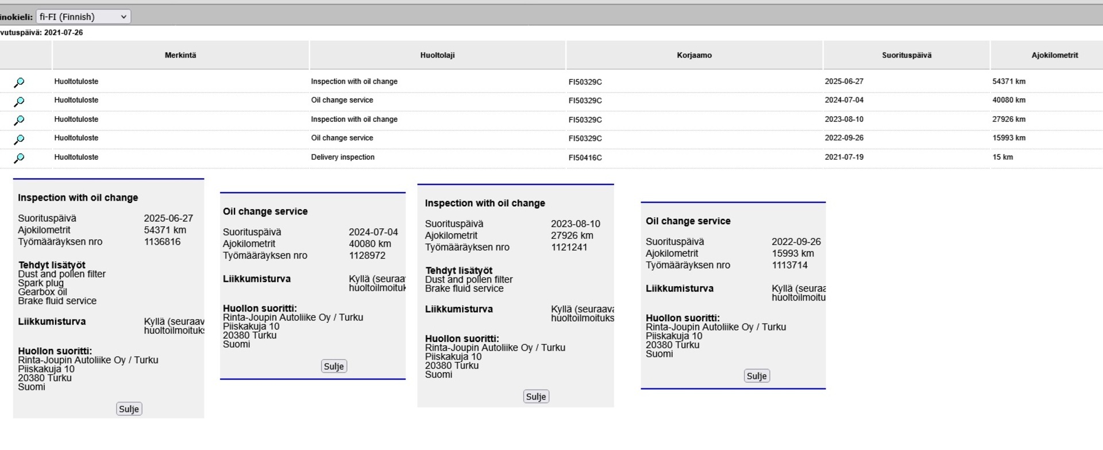Click the Ajokilometrit column header
The height and width of the screenshot is (450, 1103).
pos(1054,55)
